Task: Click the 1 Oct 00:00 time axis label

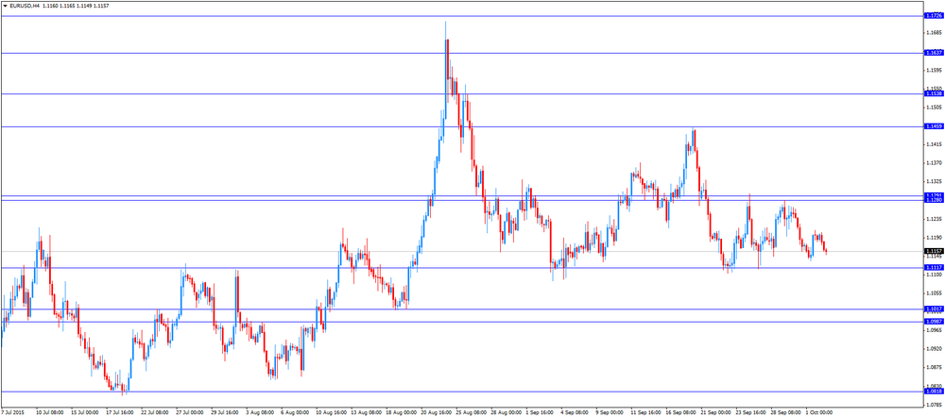Action: (x=820, y=413)
